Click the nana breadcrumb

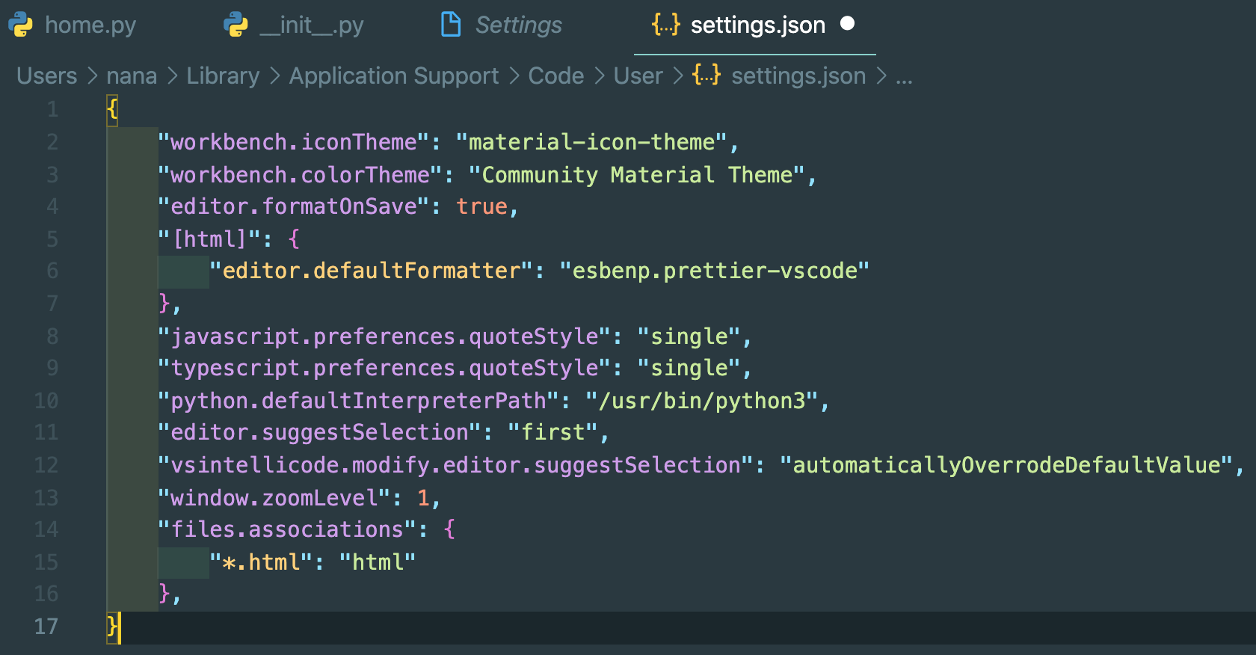pyautogui.click(x=132, y=76)
